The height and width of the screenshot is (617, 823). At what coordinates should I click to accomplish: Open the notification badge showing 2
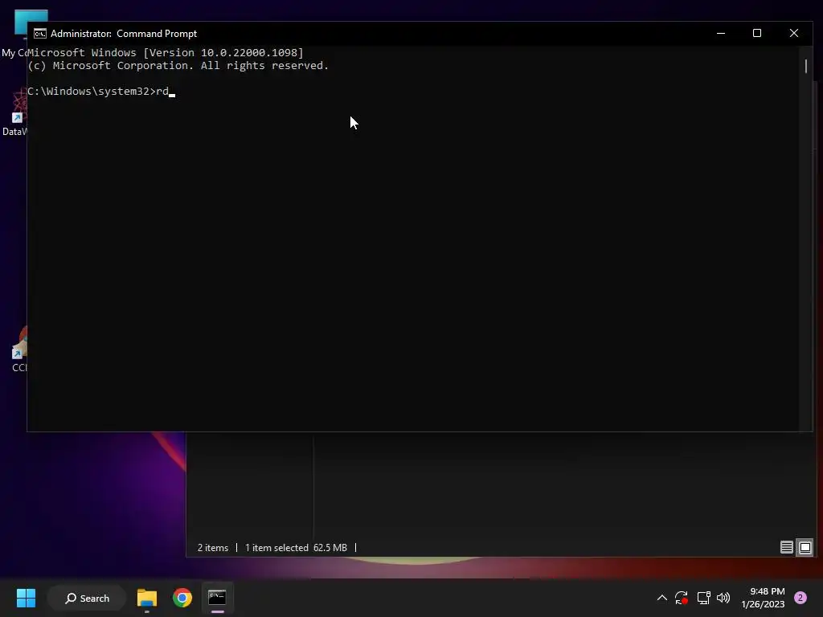pyautogui.click(x=800, y=598)
